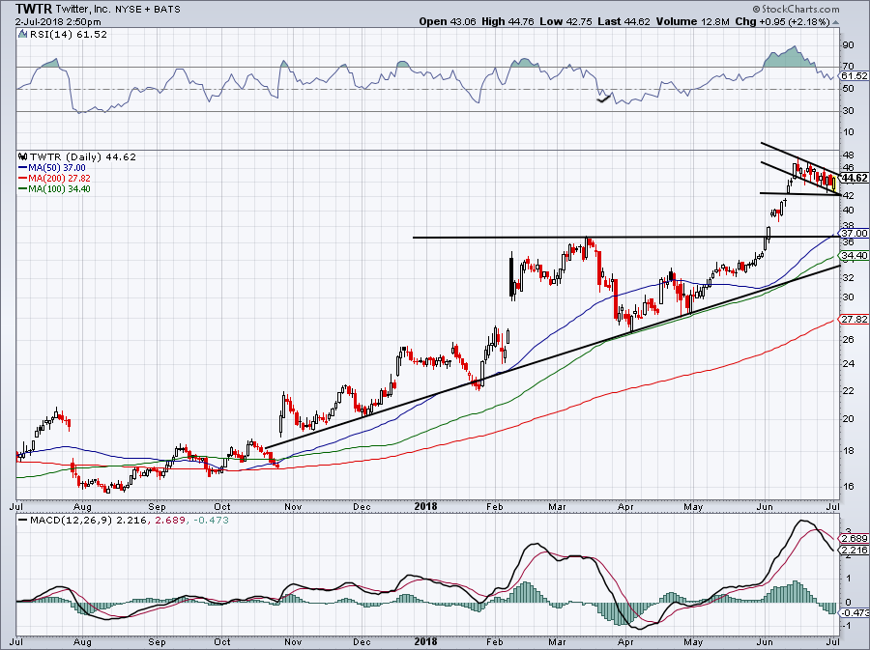Click the 16 price level on right axis
This screenshot has width=870, height=650.
tap(849, 487)
